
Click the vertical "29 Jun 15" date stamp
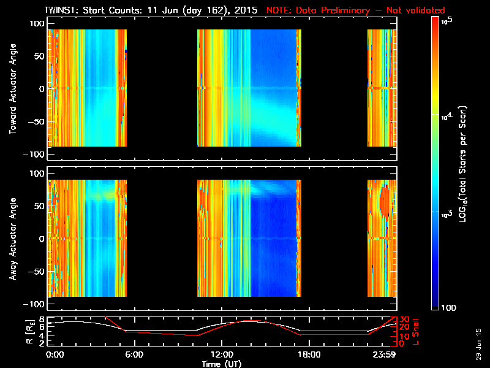click(478, 344)
